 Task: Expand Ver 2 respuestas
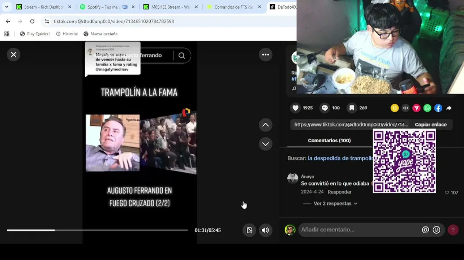point(335,204)
